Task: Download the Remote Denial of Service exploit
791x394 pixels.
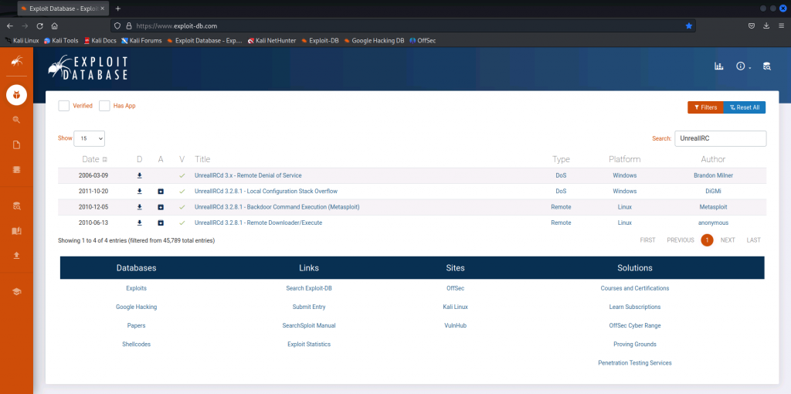Action: click(140, 175)
